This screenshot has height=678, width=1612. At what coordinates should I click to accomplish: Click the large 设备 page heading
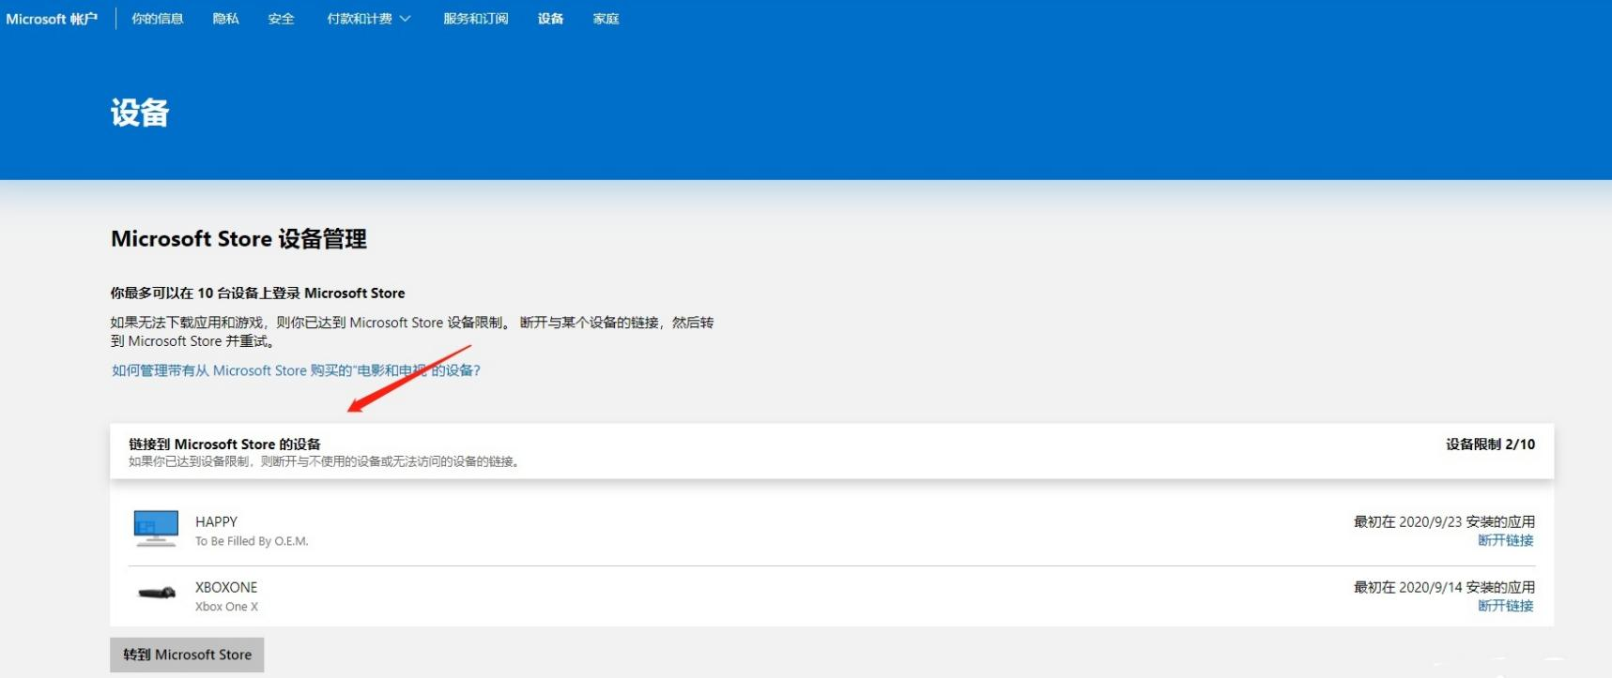click(x=140, y=113)
